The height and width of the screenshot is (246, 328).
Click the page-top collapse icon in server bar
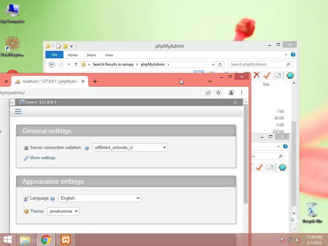click(x=235, y=102)
